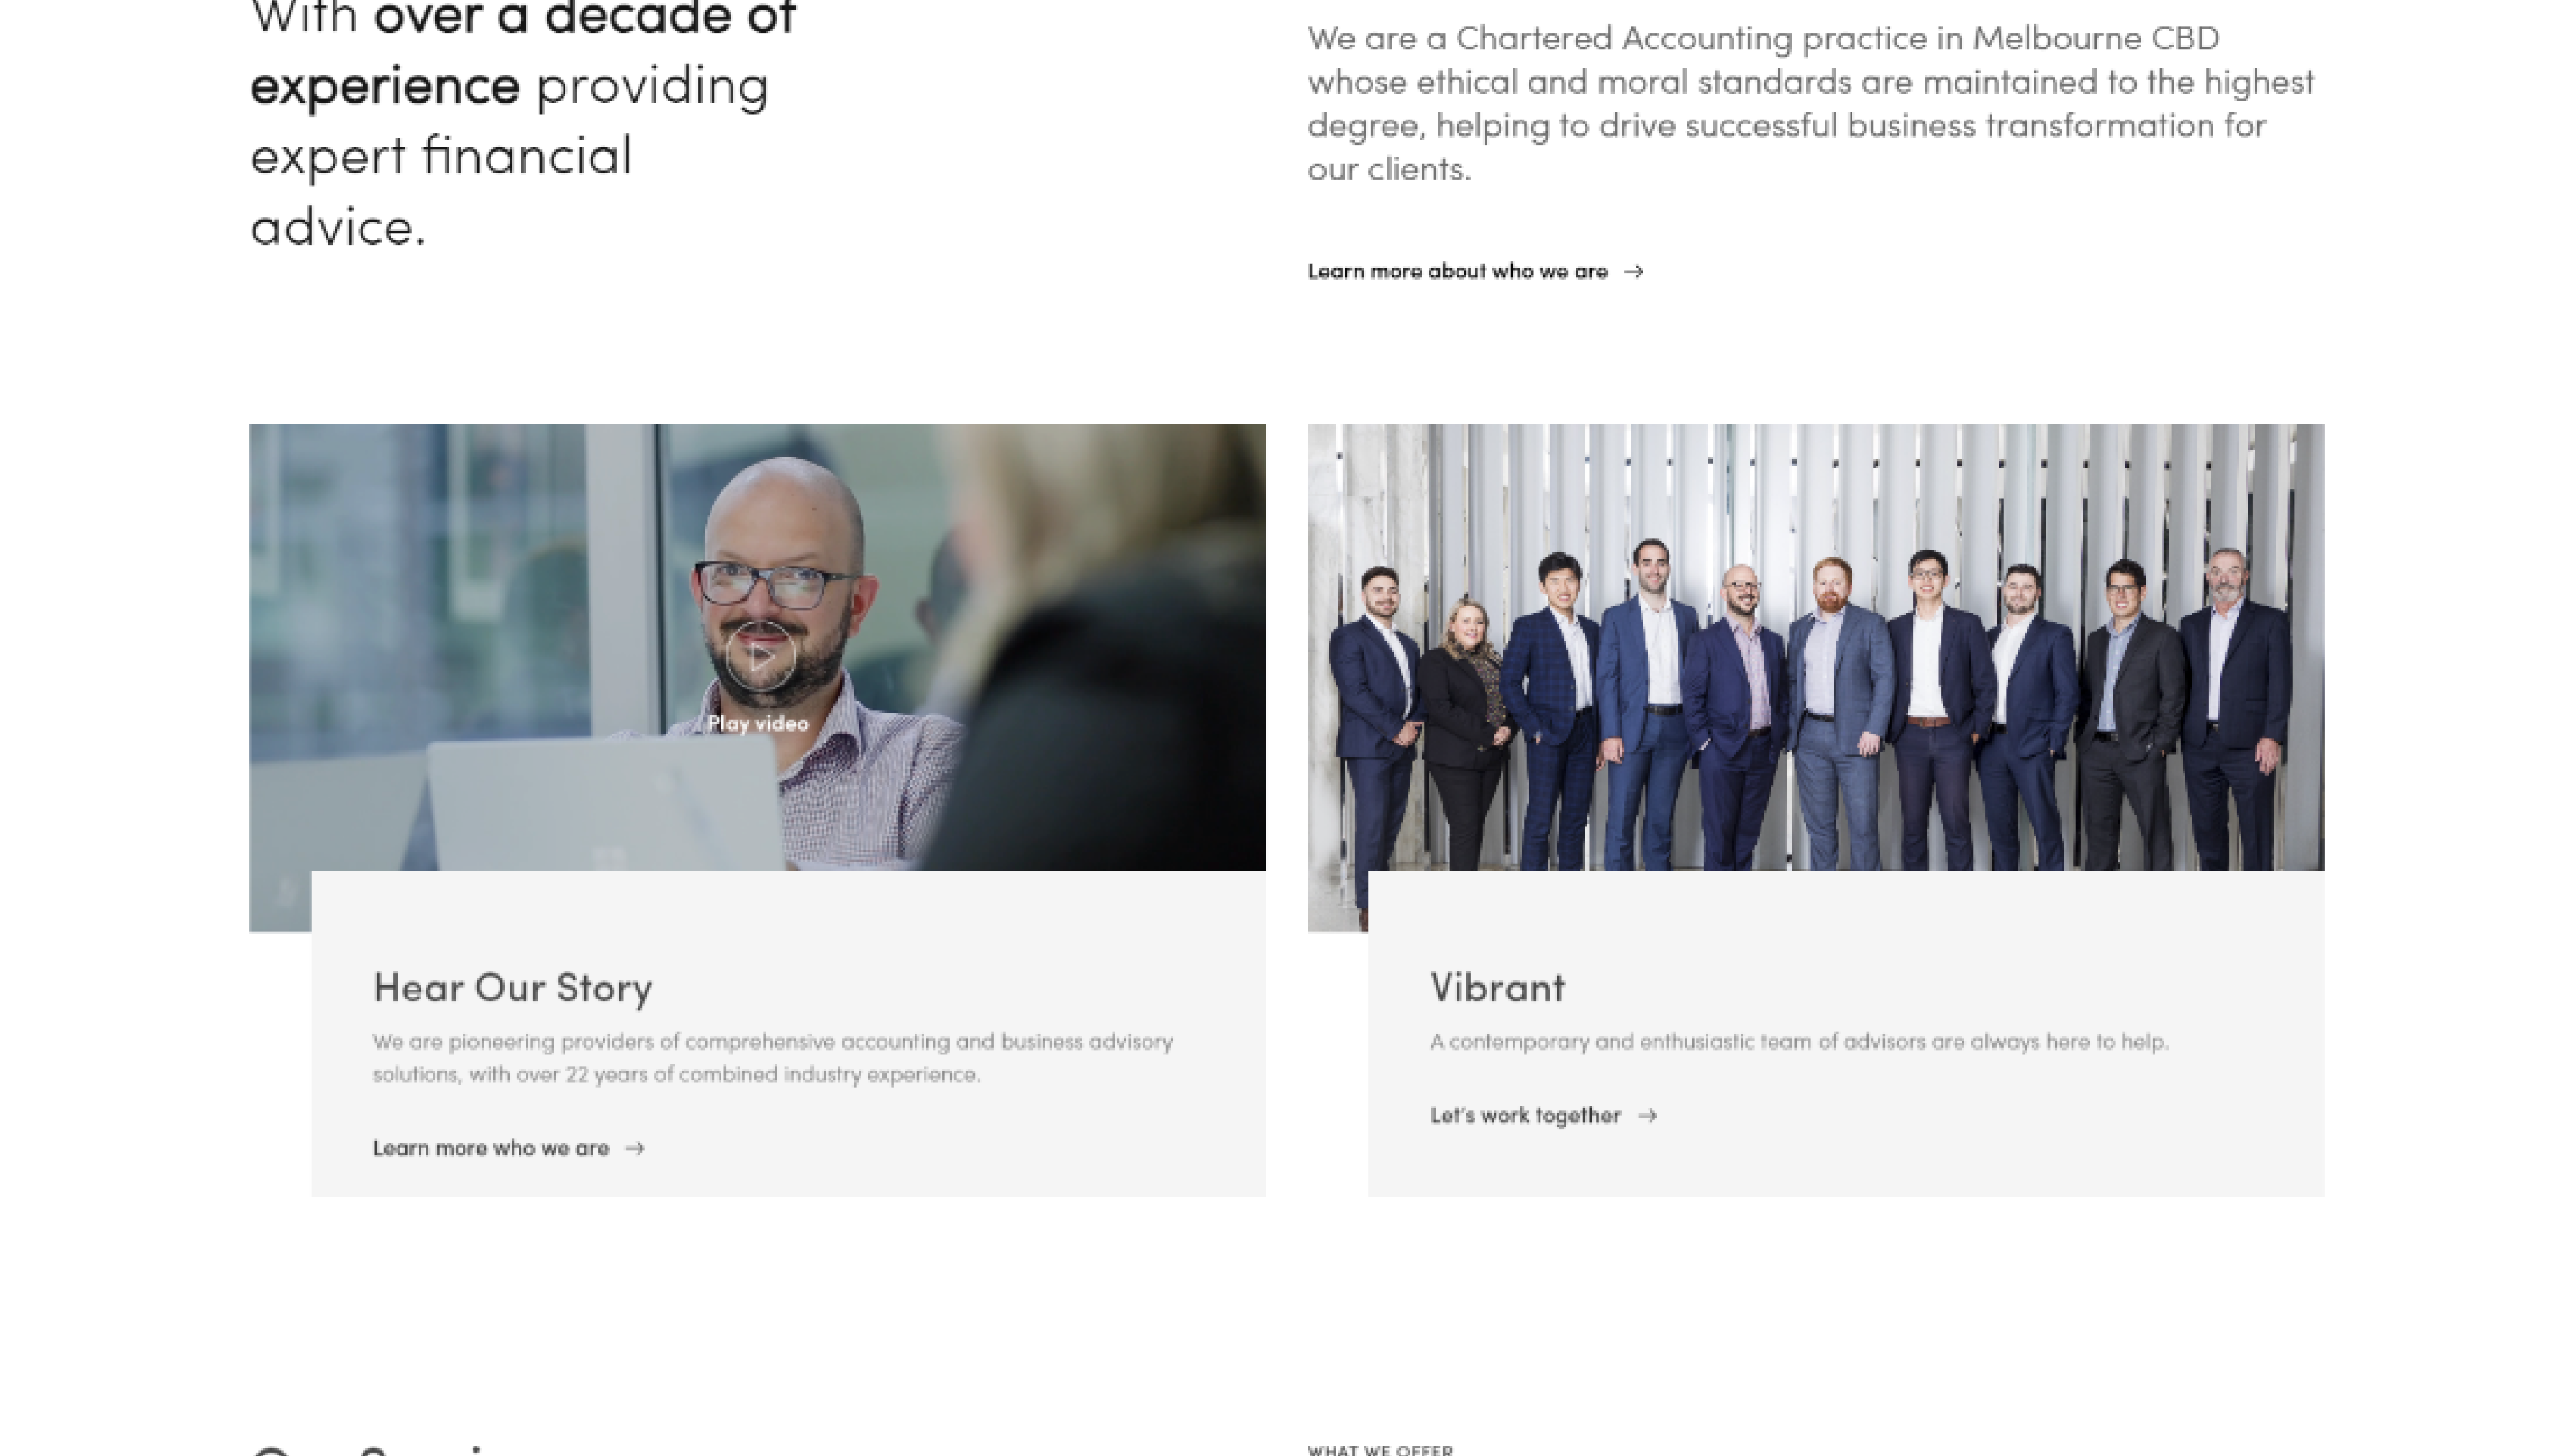Click the circular play video icon
This screenshot has width=2574, height=1456.
click(760, 656)
